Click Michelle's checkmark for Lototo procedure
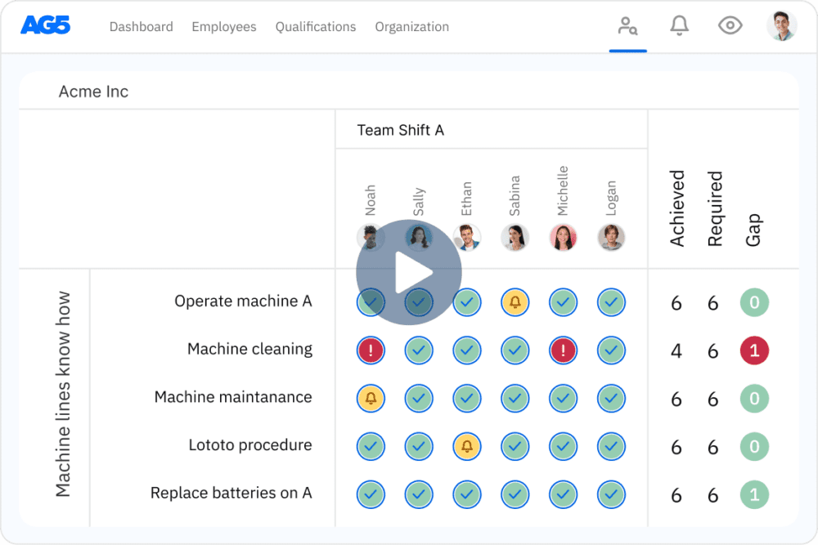This screenshot has height=545, width=818. click(563, 446)
